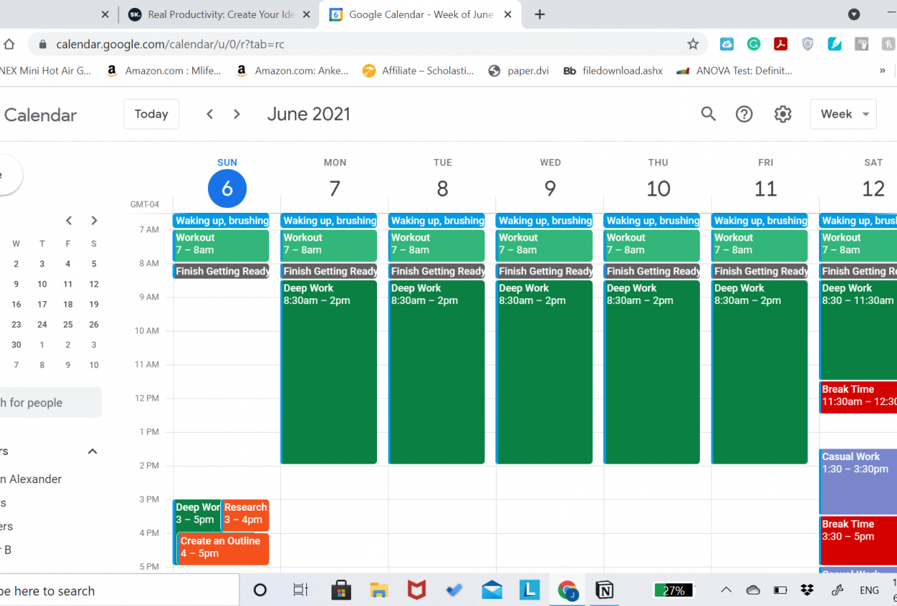Open OneDrive cloud icon in tray
The width and height of the screenshot is (897, 606).
pos(753,589)
